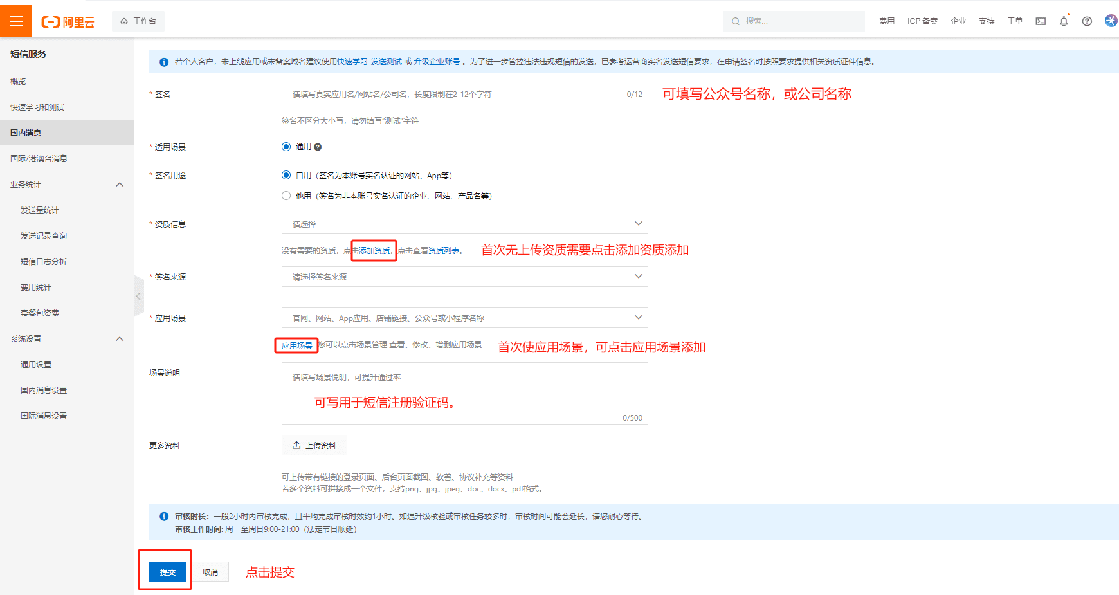Open 企业 in the top bar
This screenshot has width=1119, height=595.
click(x=958, y=21)
